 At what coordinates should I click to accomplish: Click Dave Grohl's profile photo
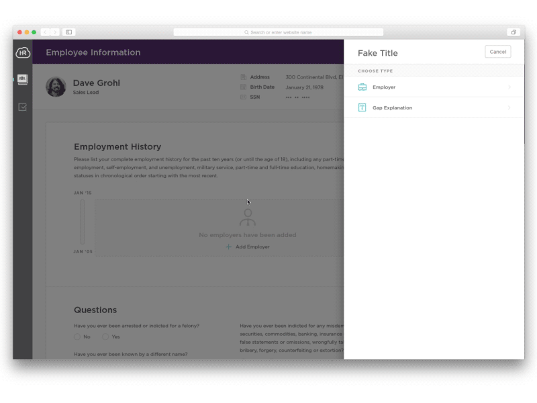56,87
